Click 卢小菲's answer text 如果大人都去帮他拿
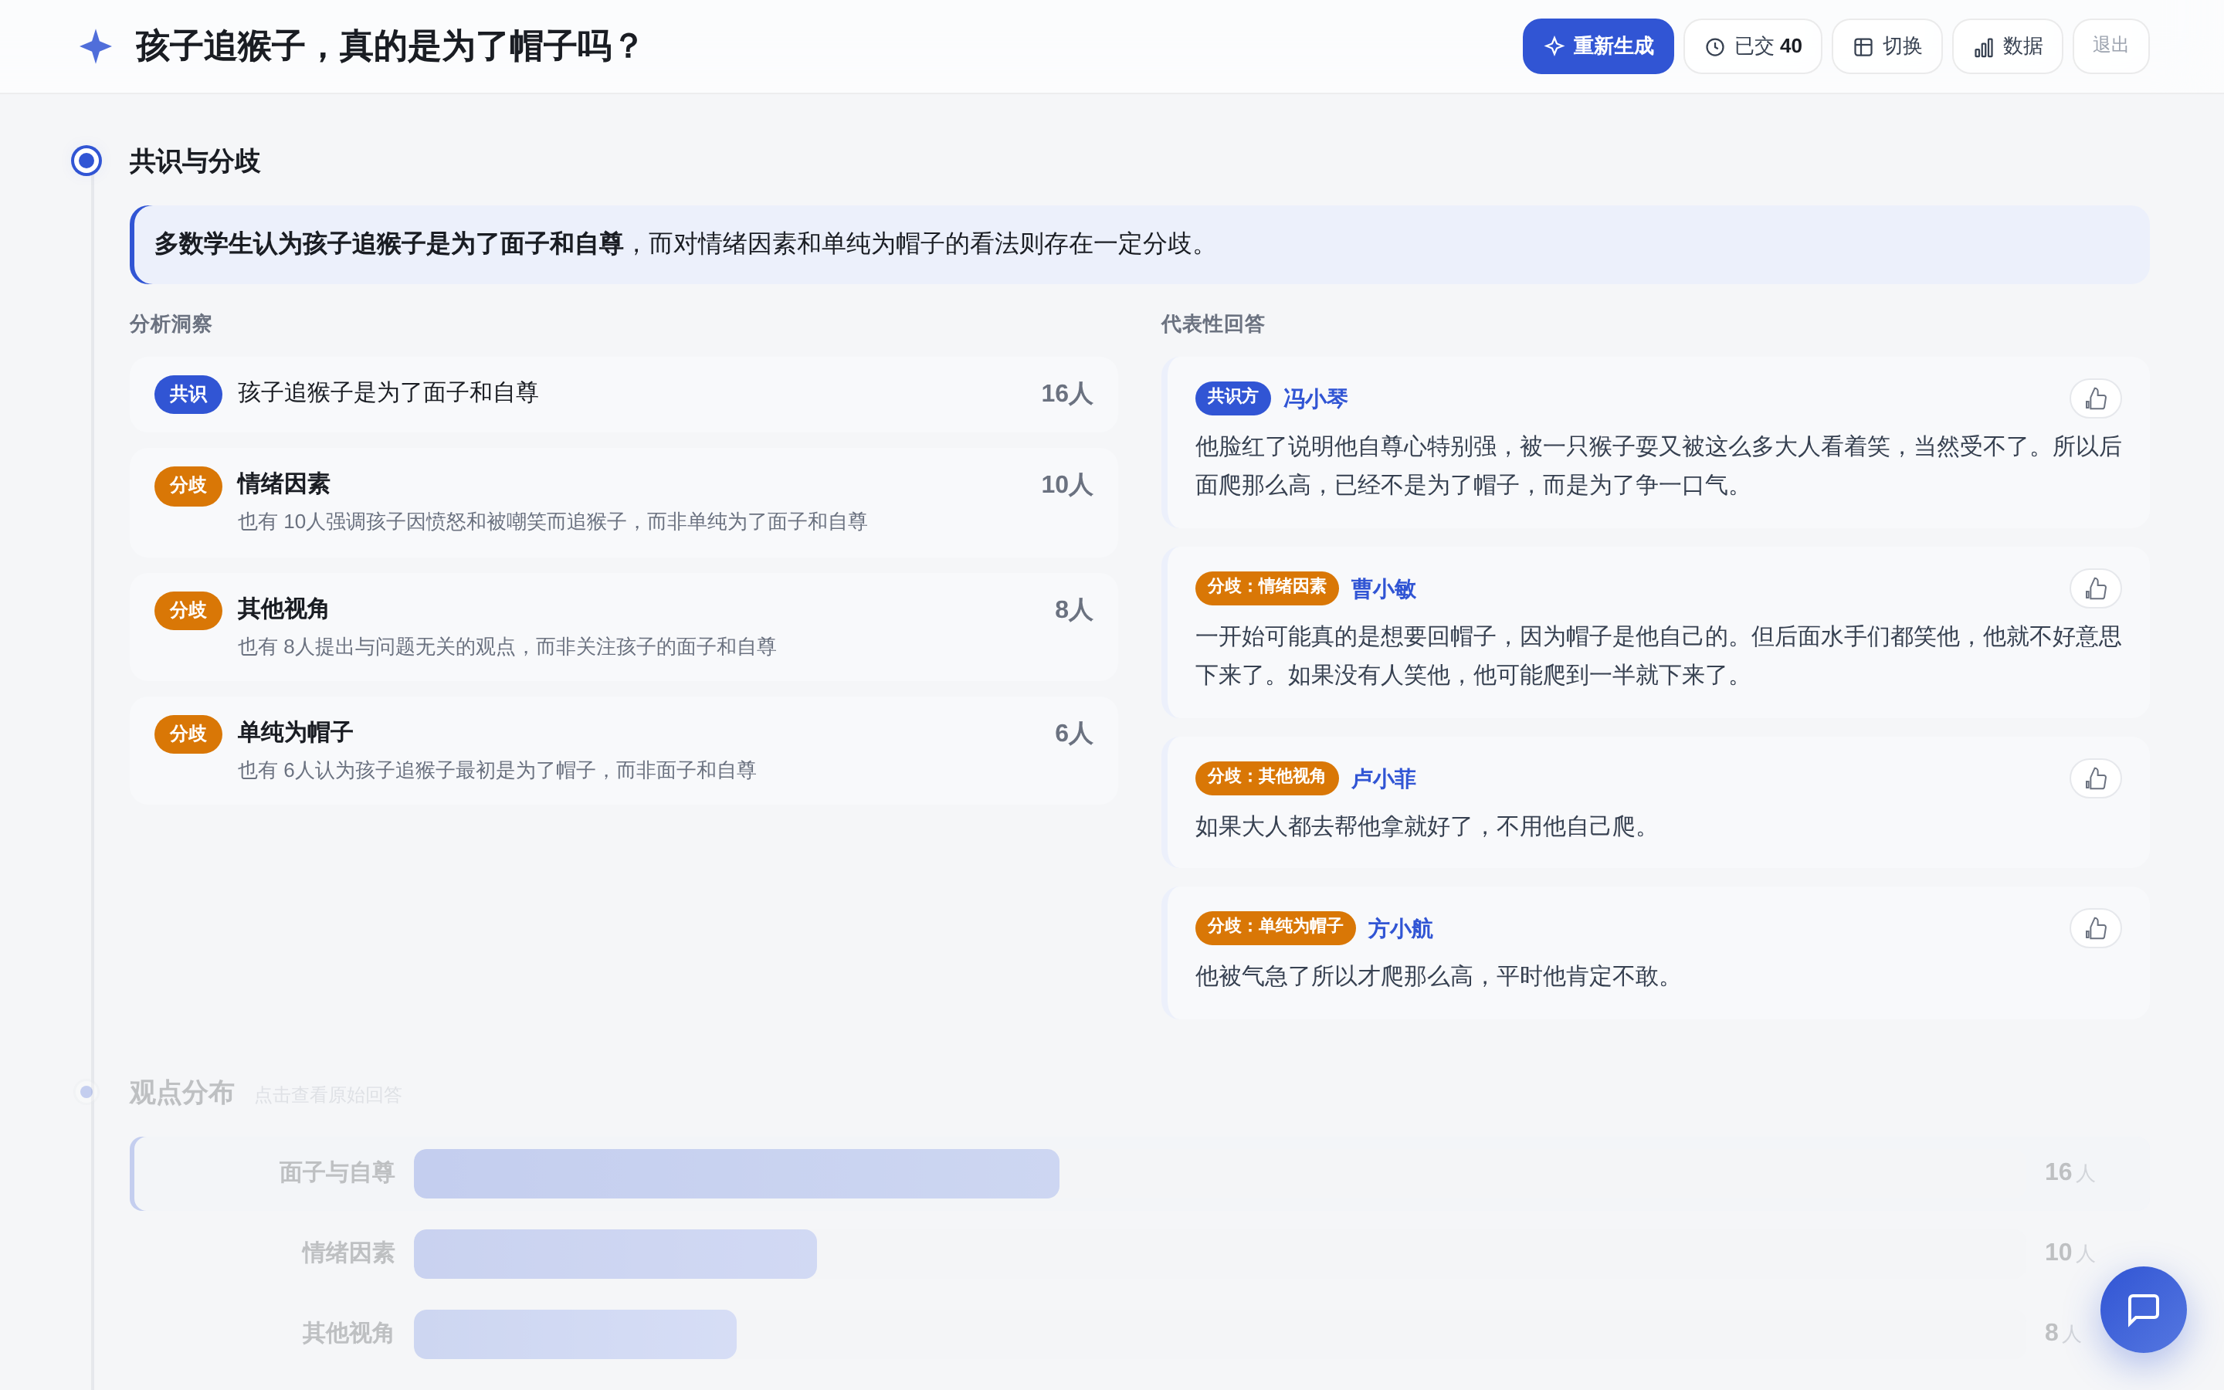Viewport: 2224px width, 1390px height. (1426, 826)
